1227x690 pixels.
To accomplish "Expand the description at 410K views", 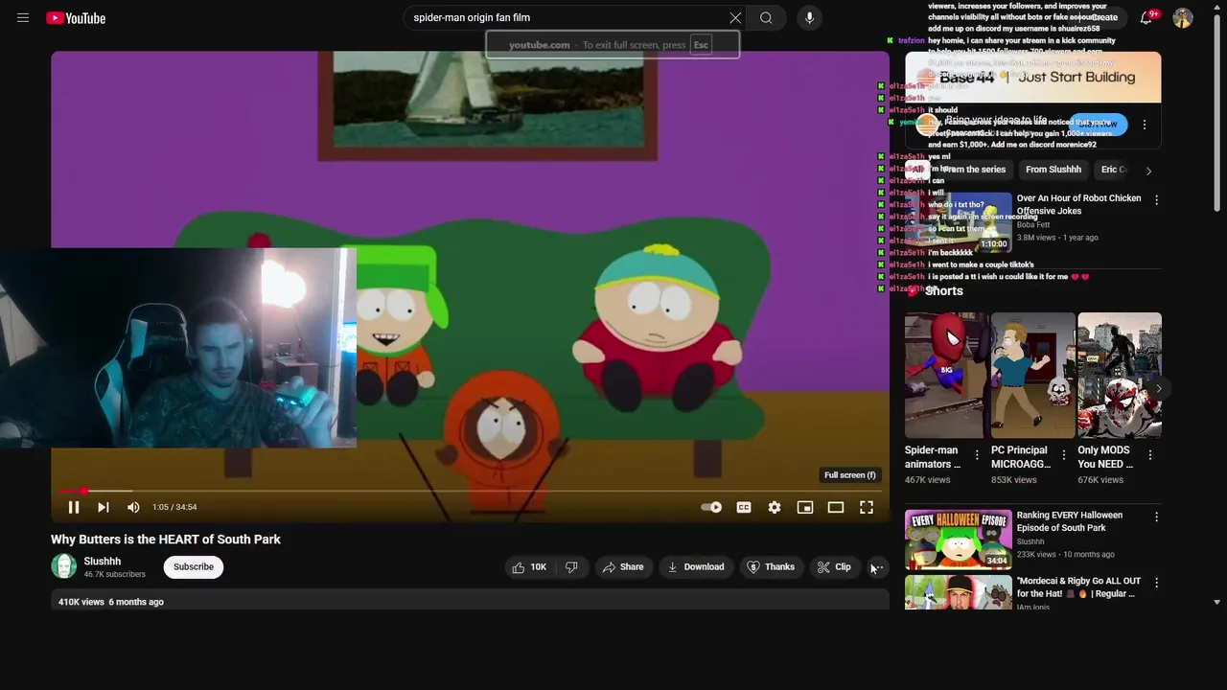I will click(x=470, y=602).
